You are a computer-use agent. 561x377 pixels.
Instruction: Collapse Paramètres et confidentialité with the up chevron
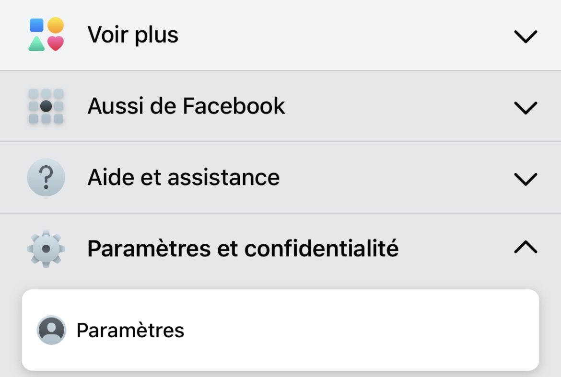tap(526, 247)
